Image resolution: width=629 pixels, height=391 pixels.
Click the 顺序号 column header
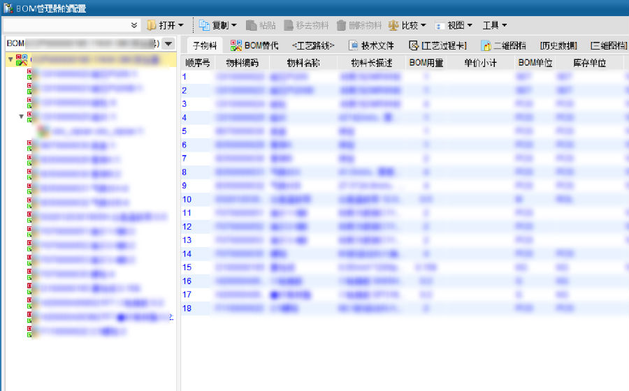[197, 63]
